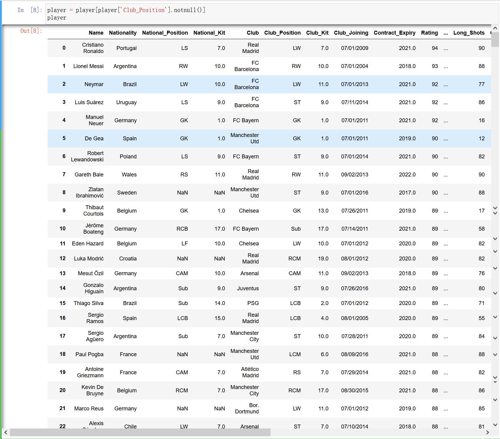Select the Nationality column header
500x439 pixels.
(123, 33)
